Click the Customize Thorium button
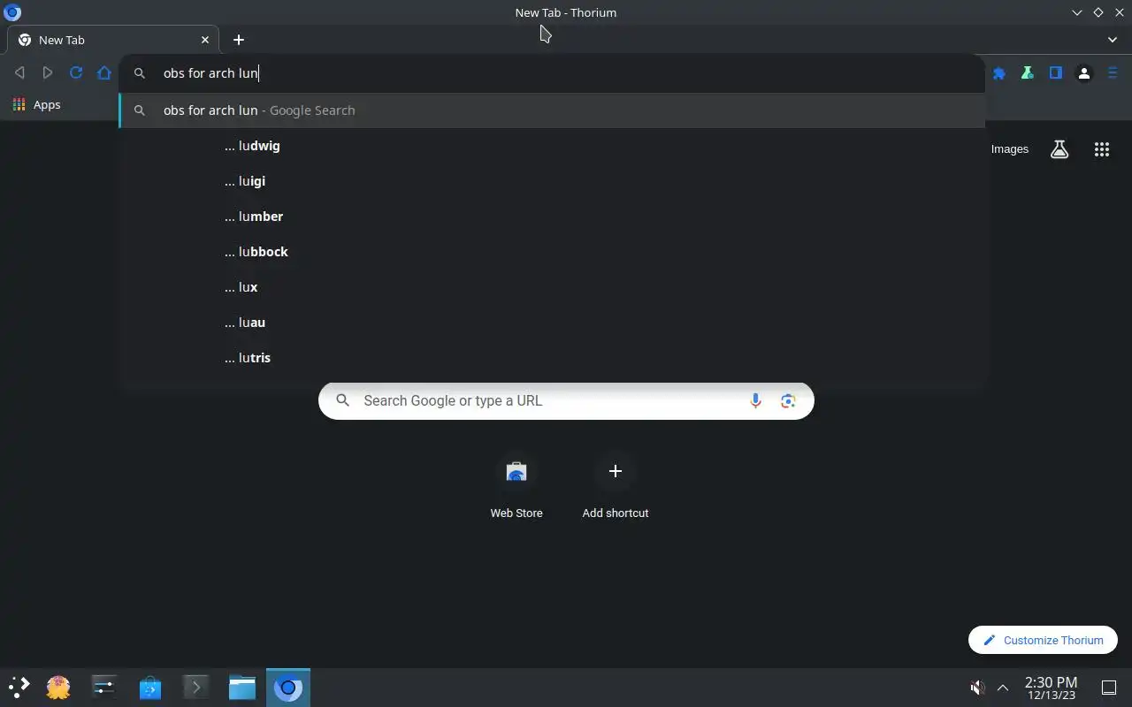 [x=1043, y=640]
